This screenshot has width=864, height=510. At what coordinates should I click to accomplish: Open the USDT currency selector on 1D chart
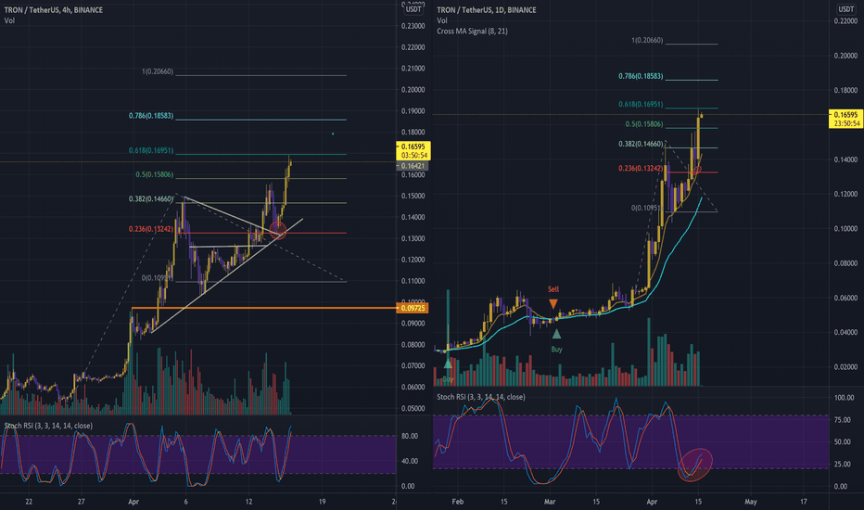coord(845,9)
